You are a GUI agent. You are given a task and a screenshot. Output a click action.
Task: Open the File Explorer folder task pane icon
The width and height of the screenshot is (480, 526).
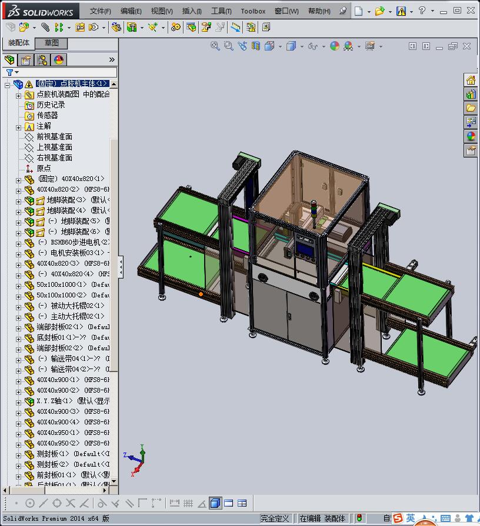471,108
